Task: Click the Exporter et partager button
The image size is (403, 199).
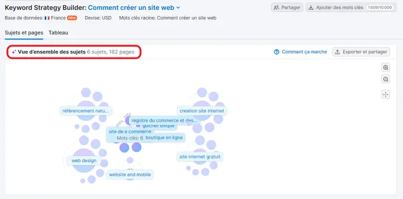Action: (361, 52)
